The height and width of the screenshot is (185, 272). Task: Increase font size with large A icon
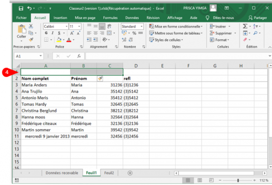tap(72, 33)
